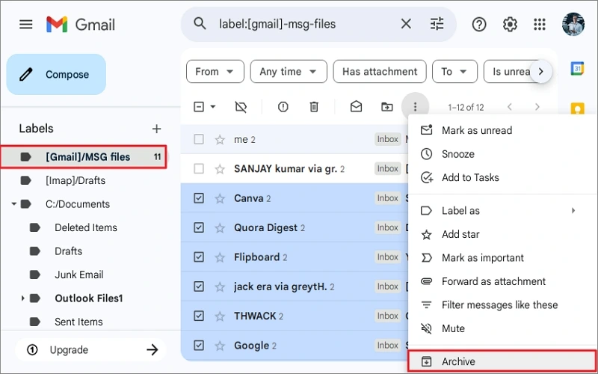Select Mark as unread menu entry
The height and width of the screenshot is (374, 598).
click(476, 130)
